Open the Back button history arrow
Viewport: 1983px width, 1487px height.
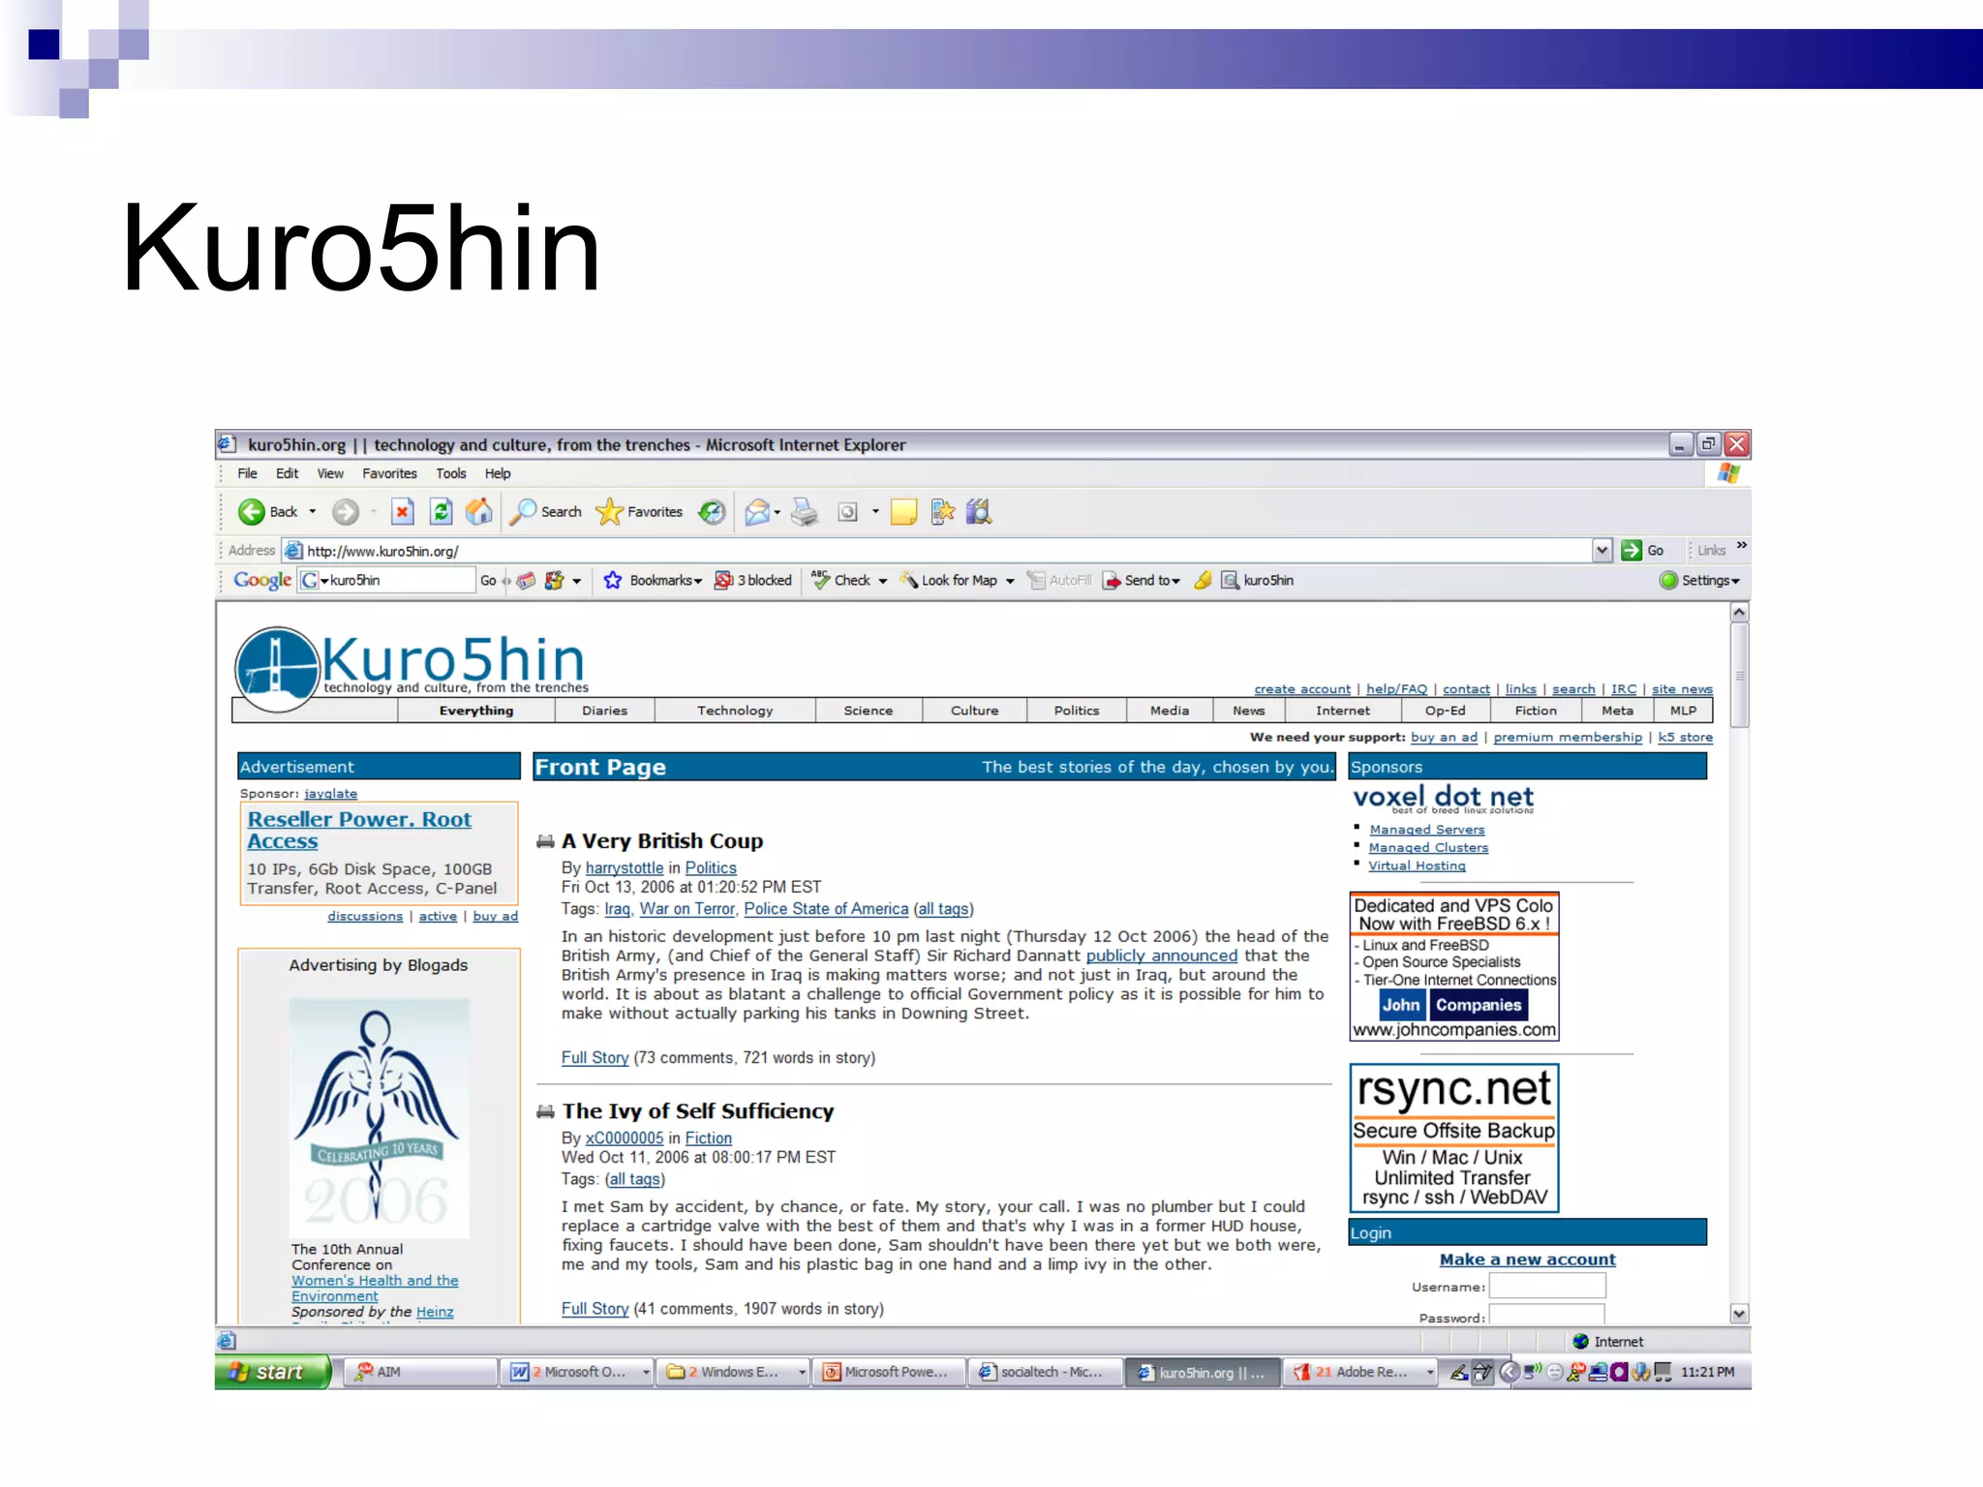[x=313, y=511]
